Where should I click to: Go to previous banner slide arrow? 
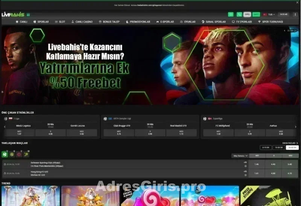point(284,31)
